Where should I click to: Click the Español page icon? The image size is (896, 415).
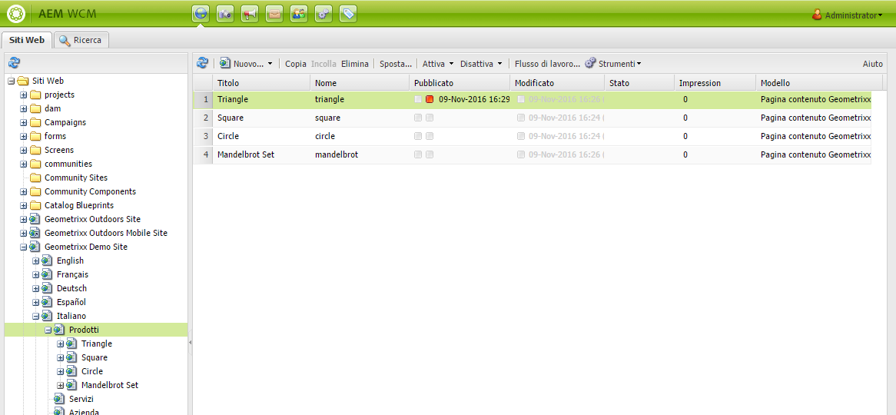(x=47, y=302)
